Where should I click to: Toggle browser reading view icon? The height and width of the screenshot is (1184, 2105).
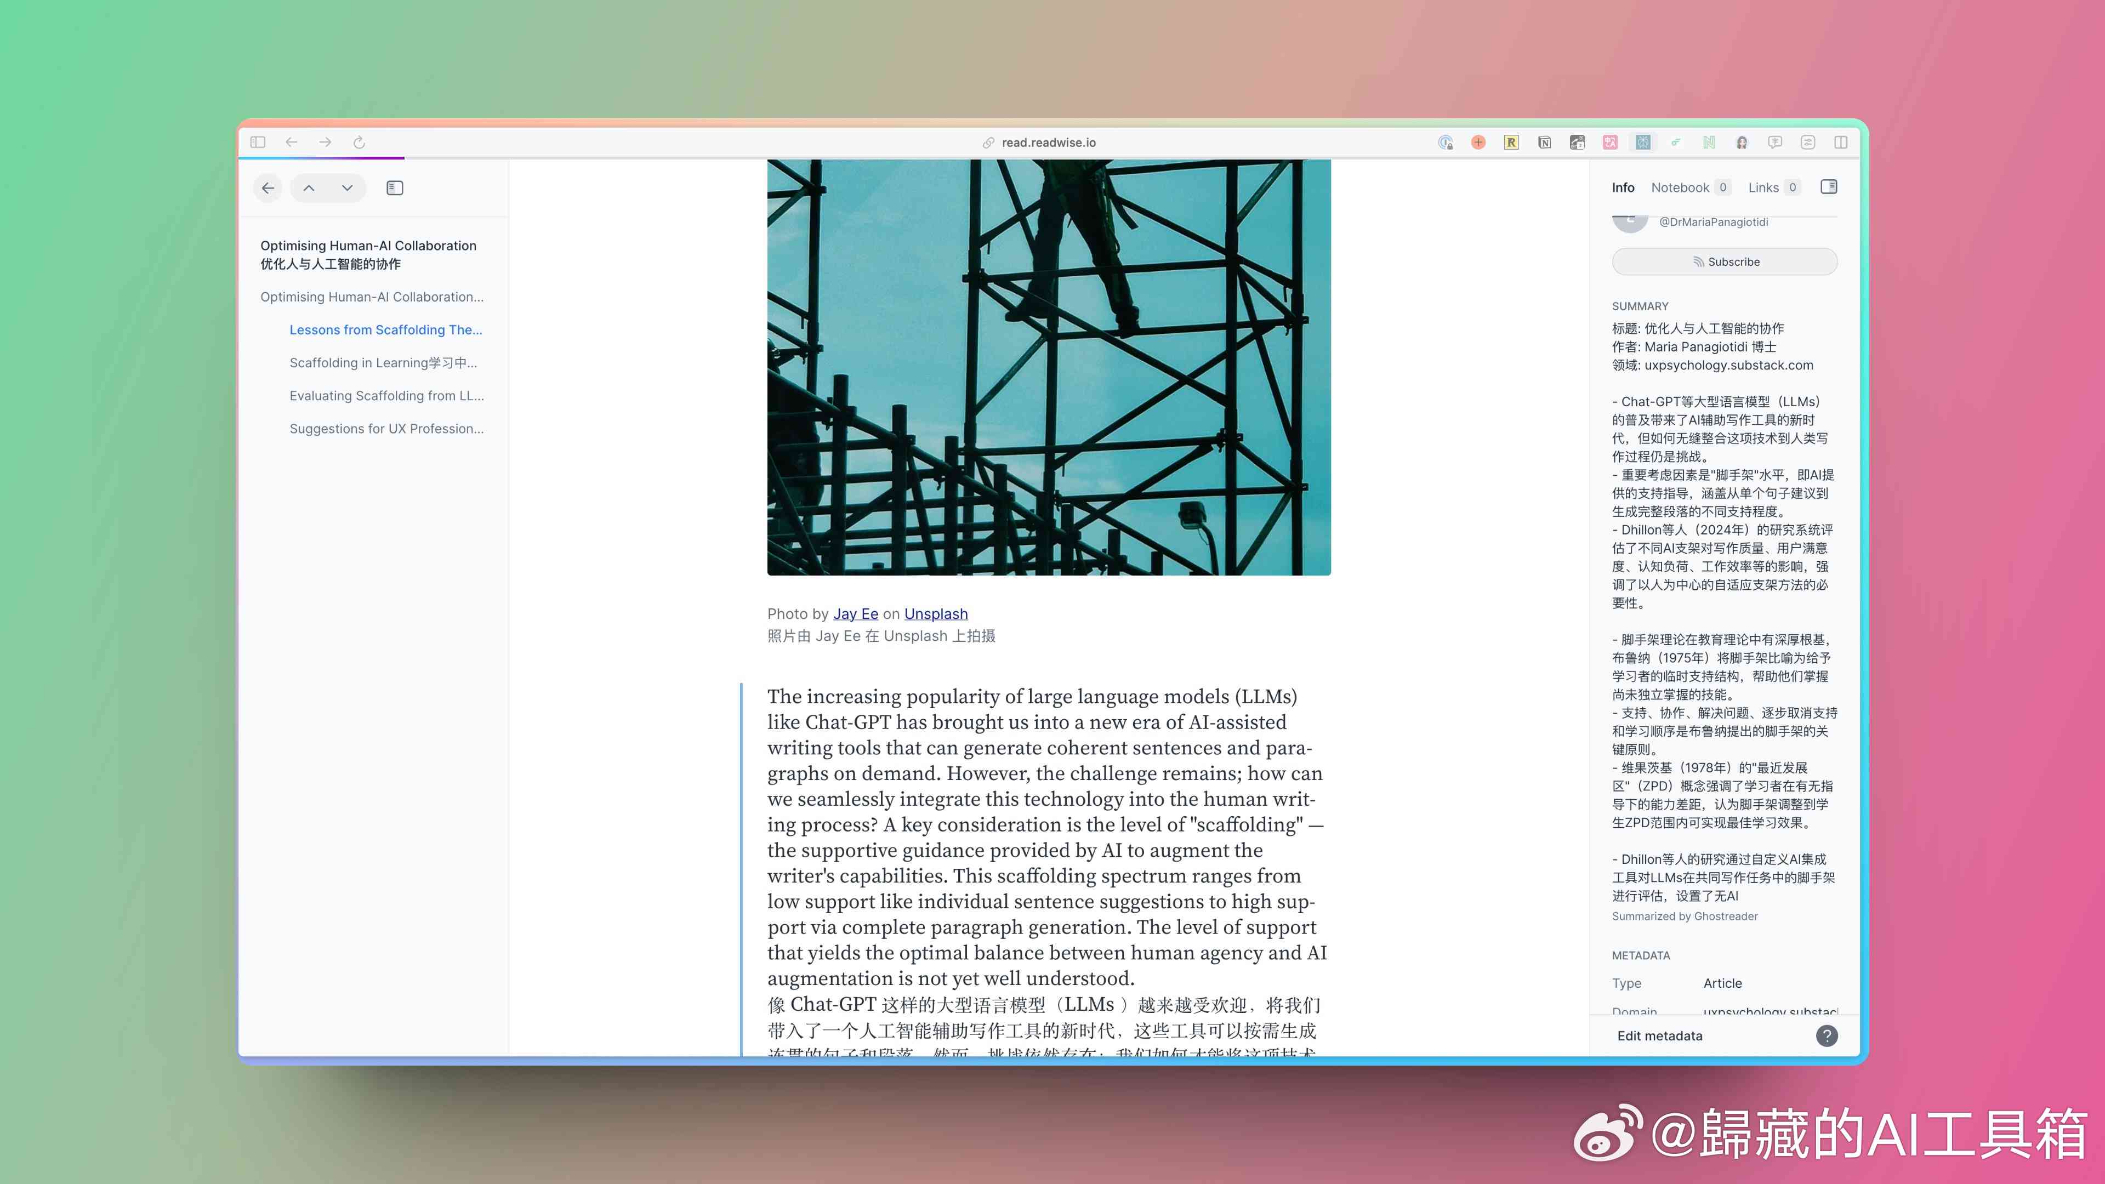click(x=1844, y=141)
